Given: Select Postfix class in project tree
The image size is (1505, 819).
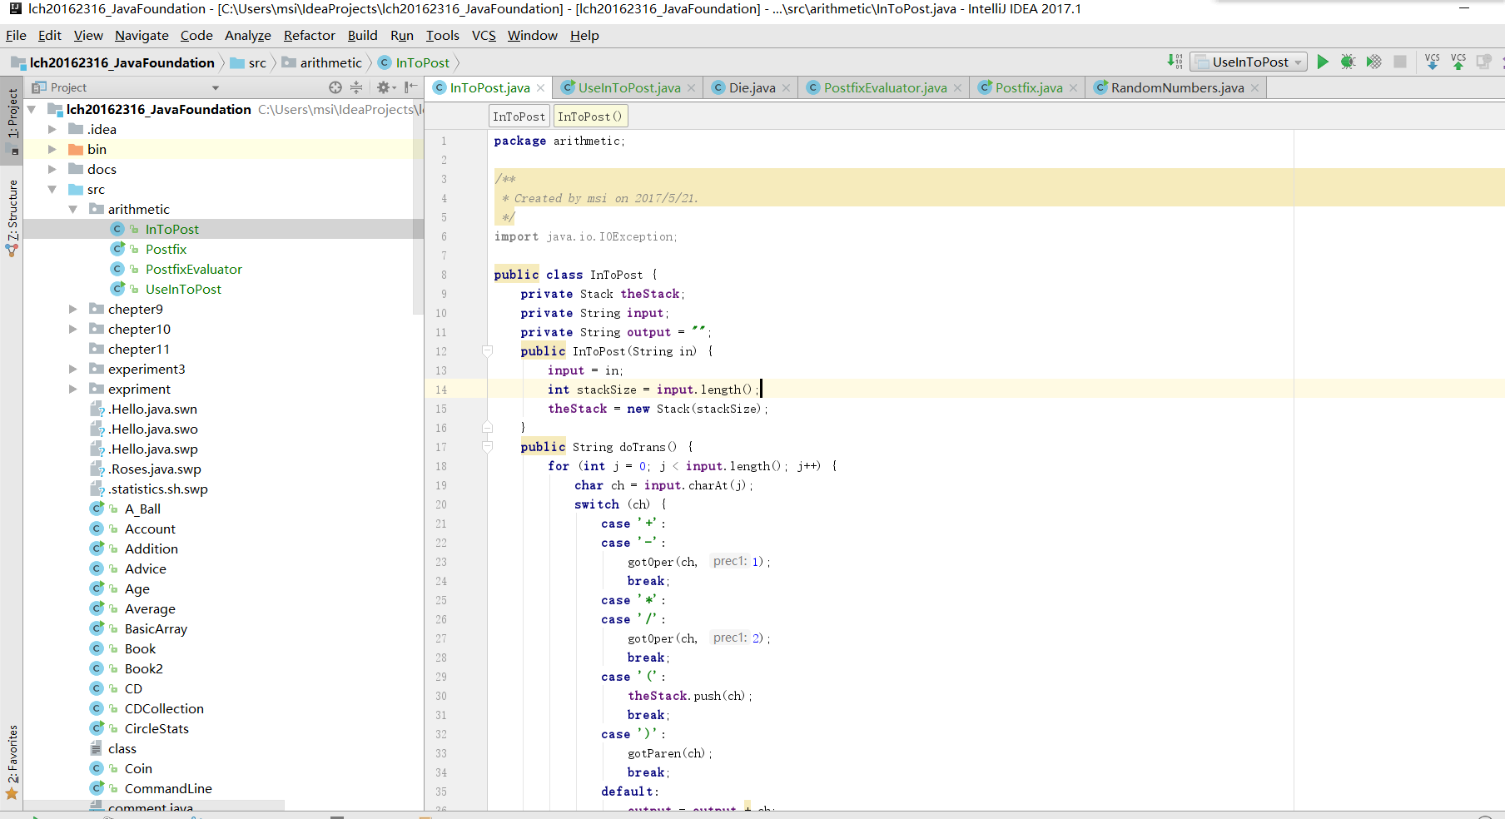Looking at the screenshot, I should (166, 249).
